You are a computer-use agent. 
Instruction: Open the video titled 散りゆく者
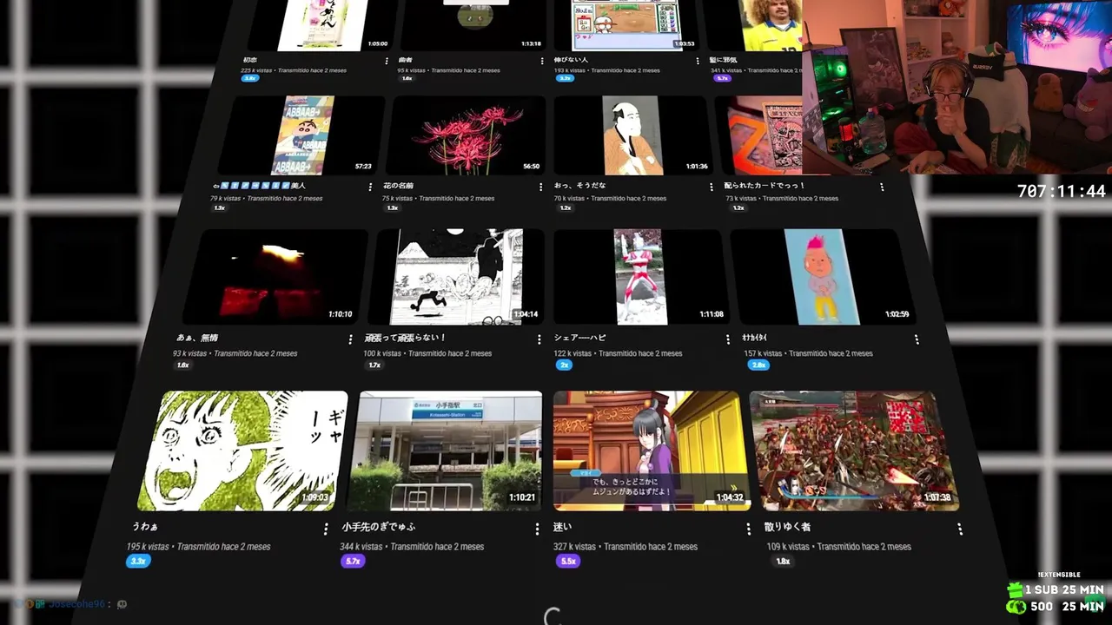pyautogui.click(x=787, y=527)
